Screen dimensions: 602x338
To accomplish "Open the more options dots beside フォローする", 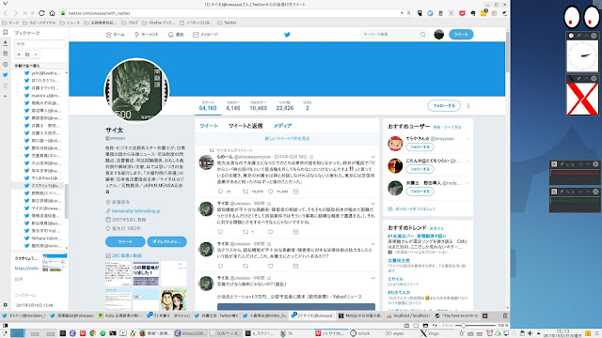I will pyautogui.click(x=468, y=106).
